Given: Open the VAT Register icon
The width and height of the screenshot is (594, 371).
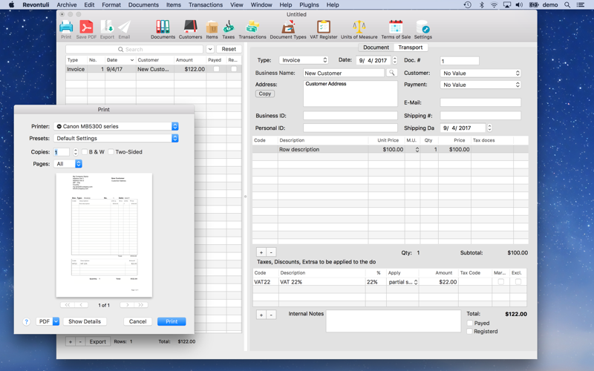Looking at the screenshot, I should point(323,28).
